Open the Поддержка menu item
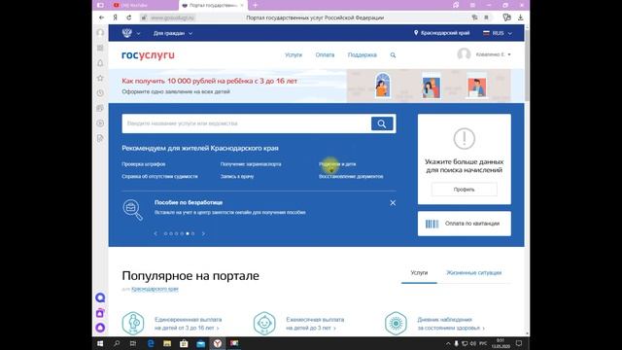This screenshot has width=622, height=350. click(363, 55)
